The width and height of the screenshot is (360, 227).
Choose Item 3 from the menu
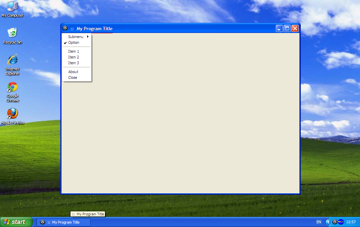77,63
